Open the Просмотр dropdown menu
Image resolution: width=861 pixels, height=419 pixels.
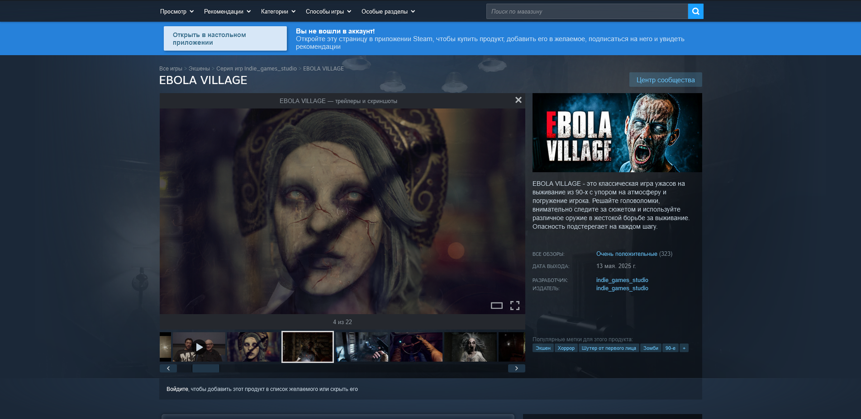177,11
